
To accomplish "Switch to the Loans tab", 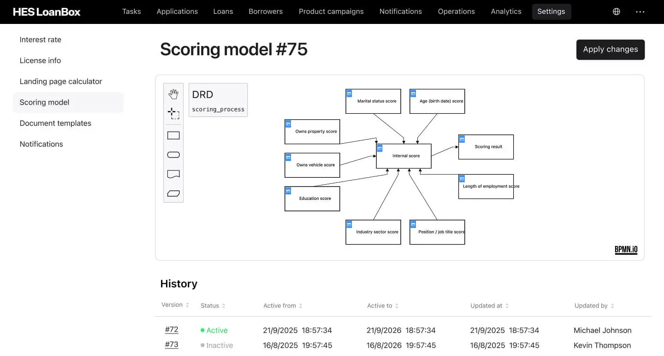I will coord(223,12).
